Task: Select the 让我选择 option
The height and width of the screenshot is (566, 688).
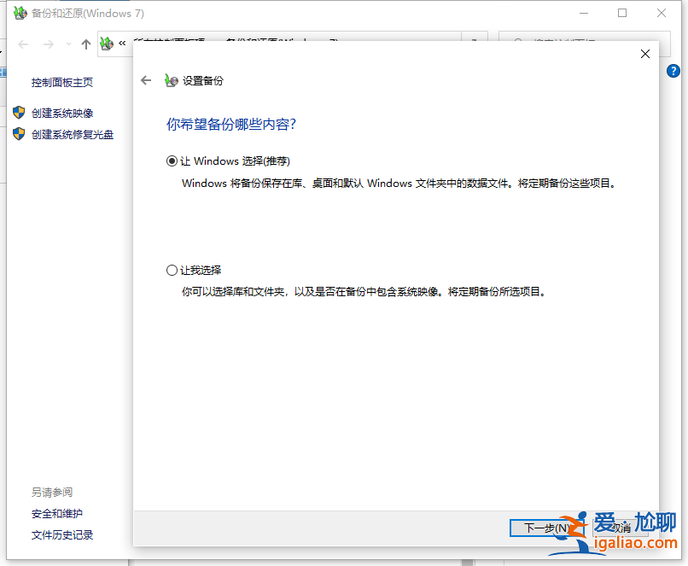Action: pos(172,269)
